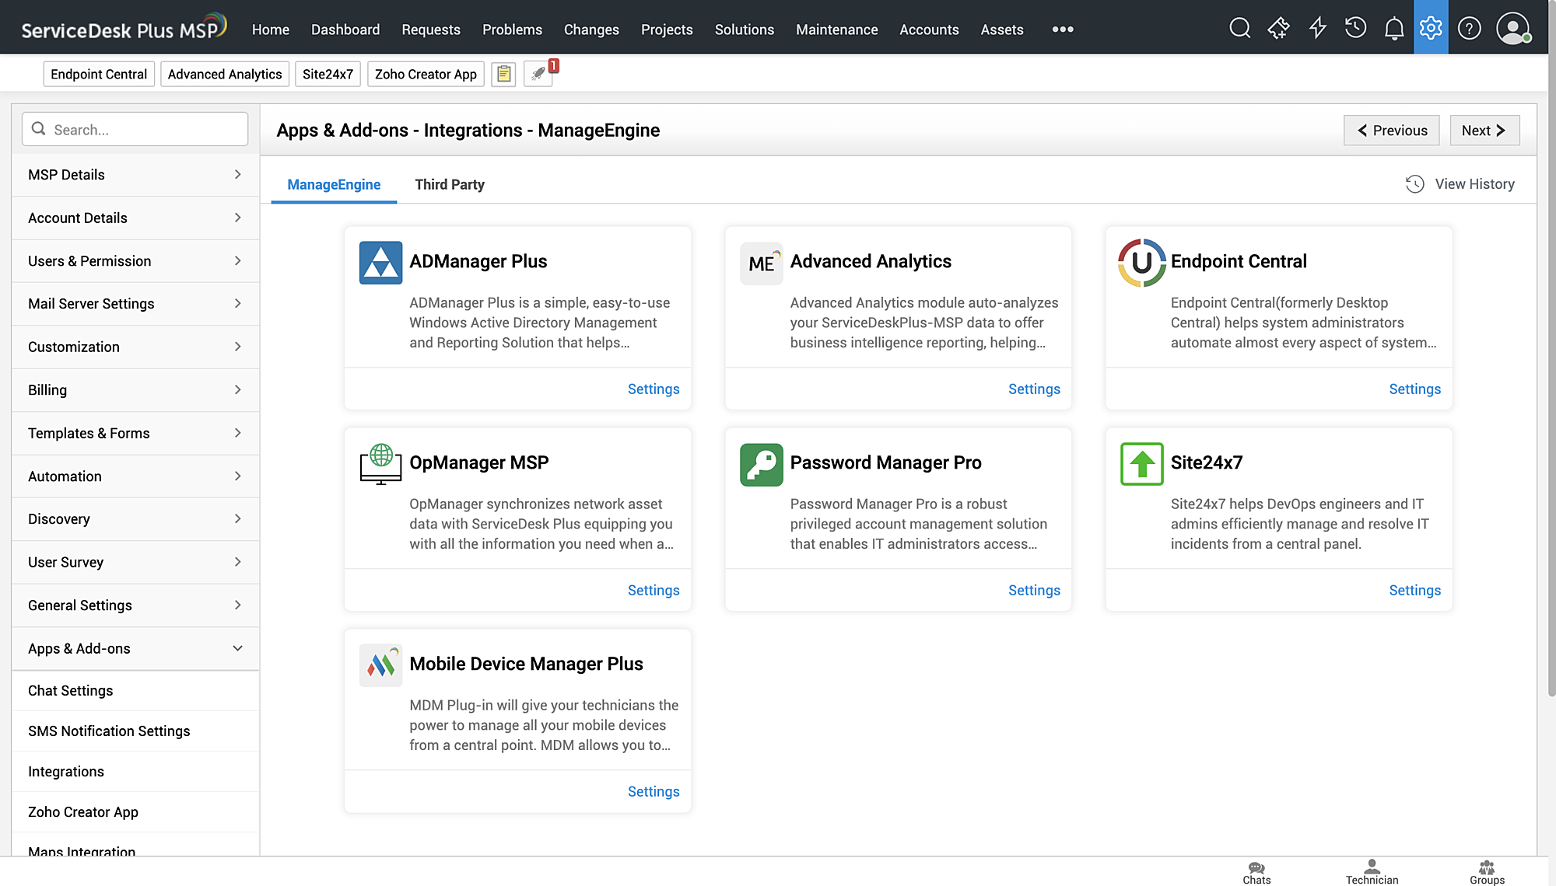Open the help question mark icon
The width and height of the screenshot is (1556, 886).
point(1469,29)
